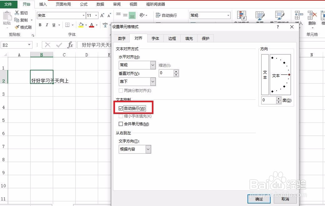Enable 两端分散对齐 alignment option

point(120,90)
